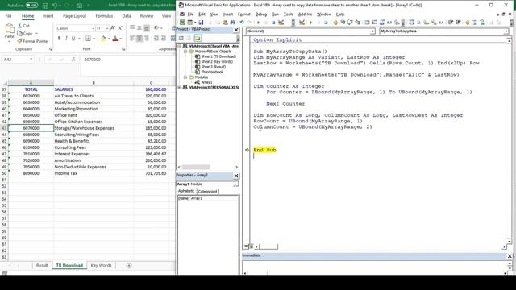The image size is (516, 290).
Task: Open the (General) object dropdown
Action: tap(372, 31)
